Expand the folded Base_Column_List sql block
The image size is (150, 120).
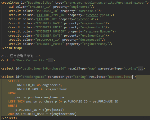[50, 60]
